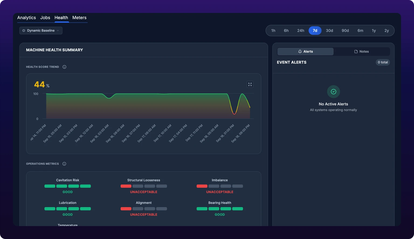The image size is (414, 239).
Task: Click UNACCEPTABLE under Imbalance
Action: [220, 192]
